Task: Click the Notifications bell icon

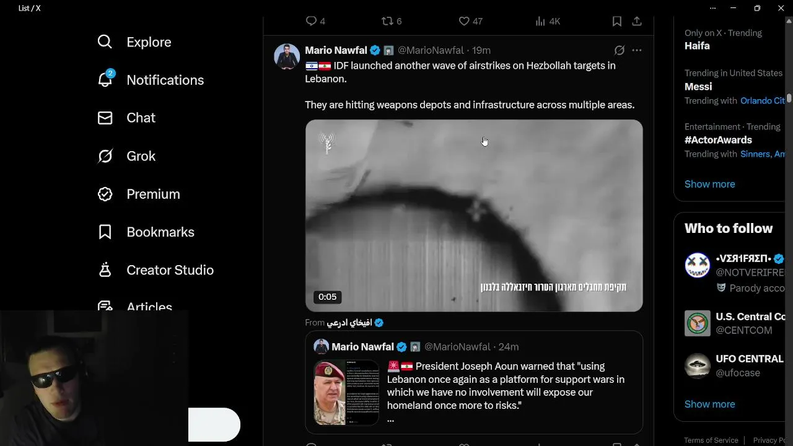Action: (105, 79)
